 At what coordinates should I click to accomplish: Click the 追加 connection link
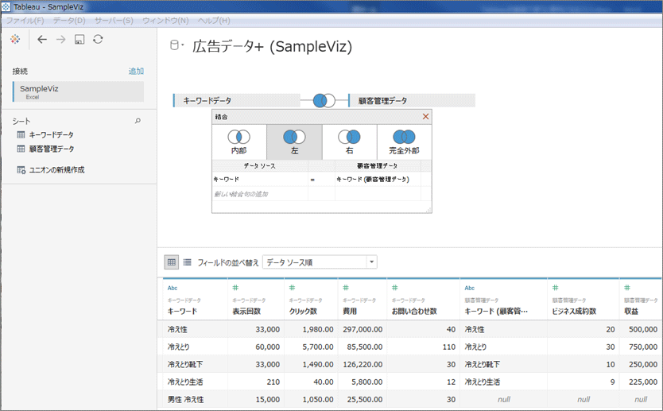pyautogui.click(x=136, y=71)
